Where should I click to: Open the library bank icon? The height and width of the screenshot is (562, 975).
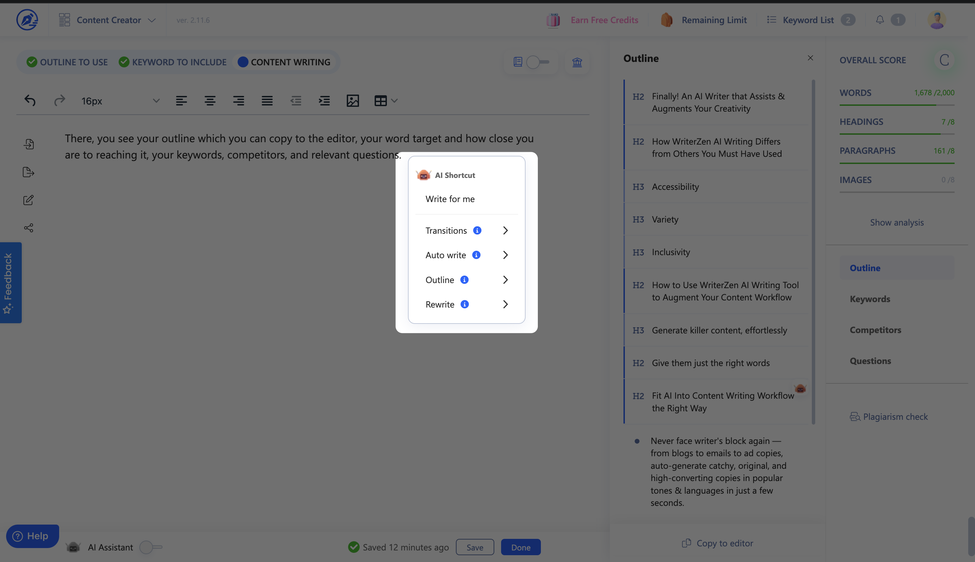pyautogui.click(x=577, y=62)
